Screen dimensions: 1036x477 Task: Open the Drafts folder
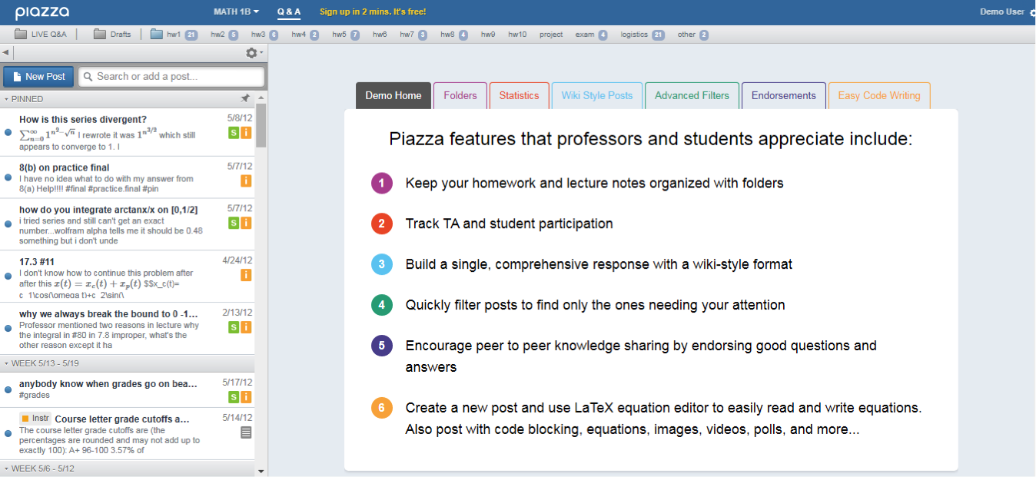pos(112,35)
